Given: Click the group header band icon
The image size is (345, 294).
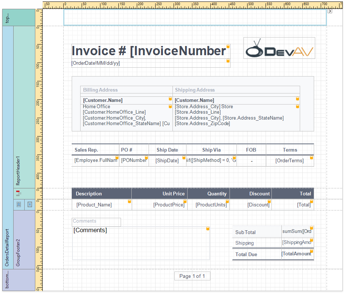Looking at the screenshot, I should coord(19,193).
